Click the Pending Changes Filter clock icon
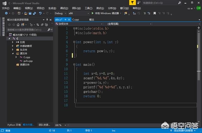 31,25
